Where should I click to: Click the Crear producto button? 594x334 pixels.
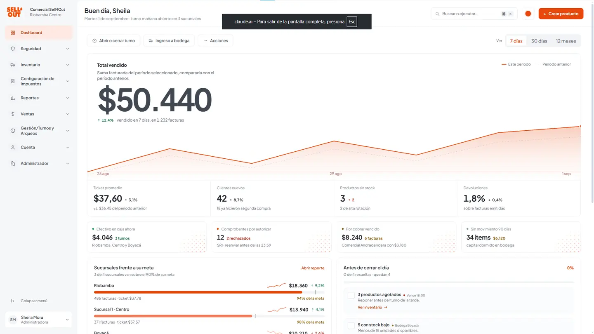(561, 14)
